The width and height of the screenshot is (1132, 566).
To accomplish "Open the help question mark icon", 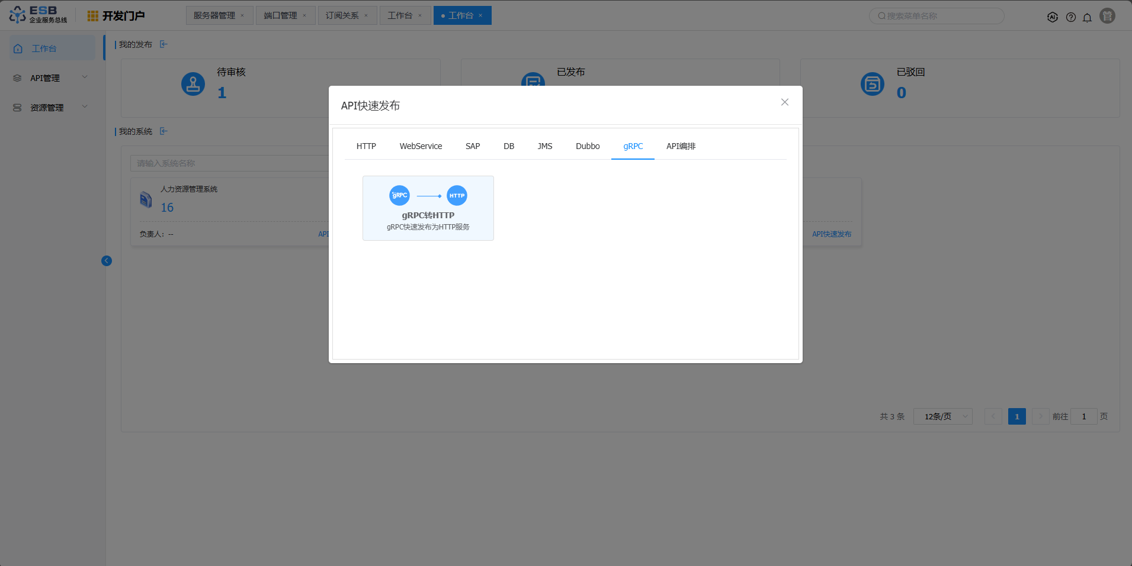I will pos(1070,17).
